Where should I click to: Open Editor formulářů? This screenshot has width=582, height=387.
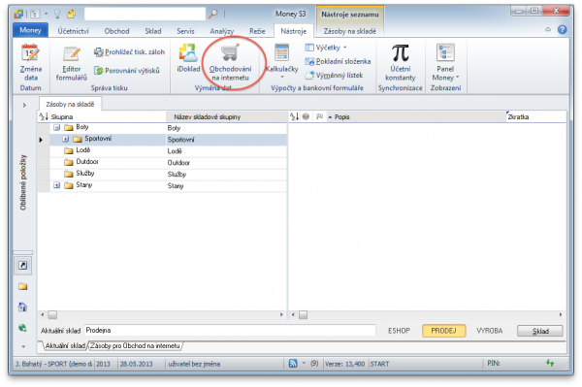[71, 63]
